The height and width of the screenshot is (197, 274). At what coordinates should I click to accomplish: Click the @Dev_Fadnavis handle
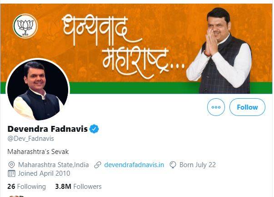tap(31, 139)
